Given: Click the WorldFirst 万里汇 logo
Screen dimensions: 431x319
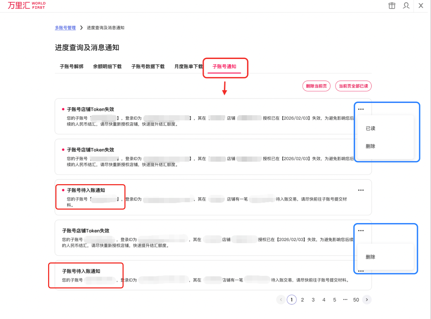Looking at the screenshot, I should (x=27, y=5).
